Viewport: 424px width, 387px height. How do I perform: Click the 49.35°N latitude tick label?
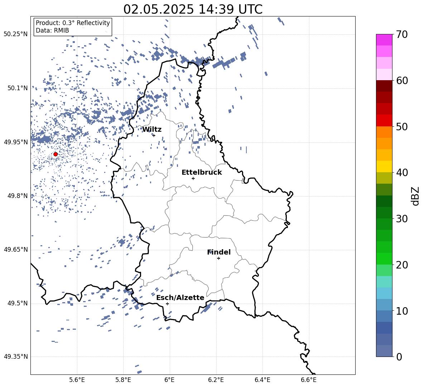(x=16, y=357)
